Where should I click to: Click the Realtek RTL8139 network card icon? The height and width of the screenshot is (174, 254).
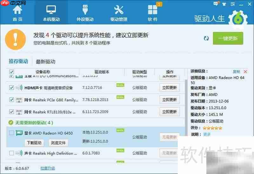click(x=19, y=112)
